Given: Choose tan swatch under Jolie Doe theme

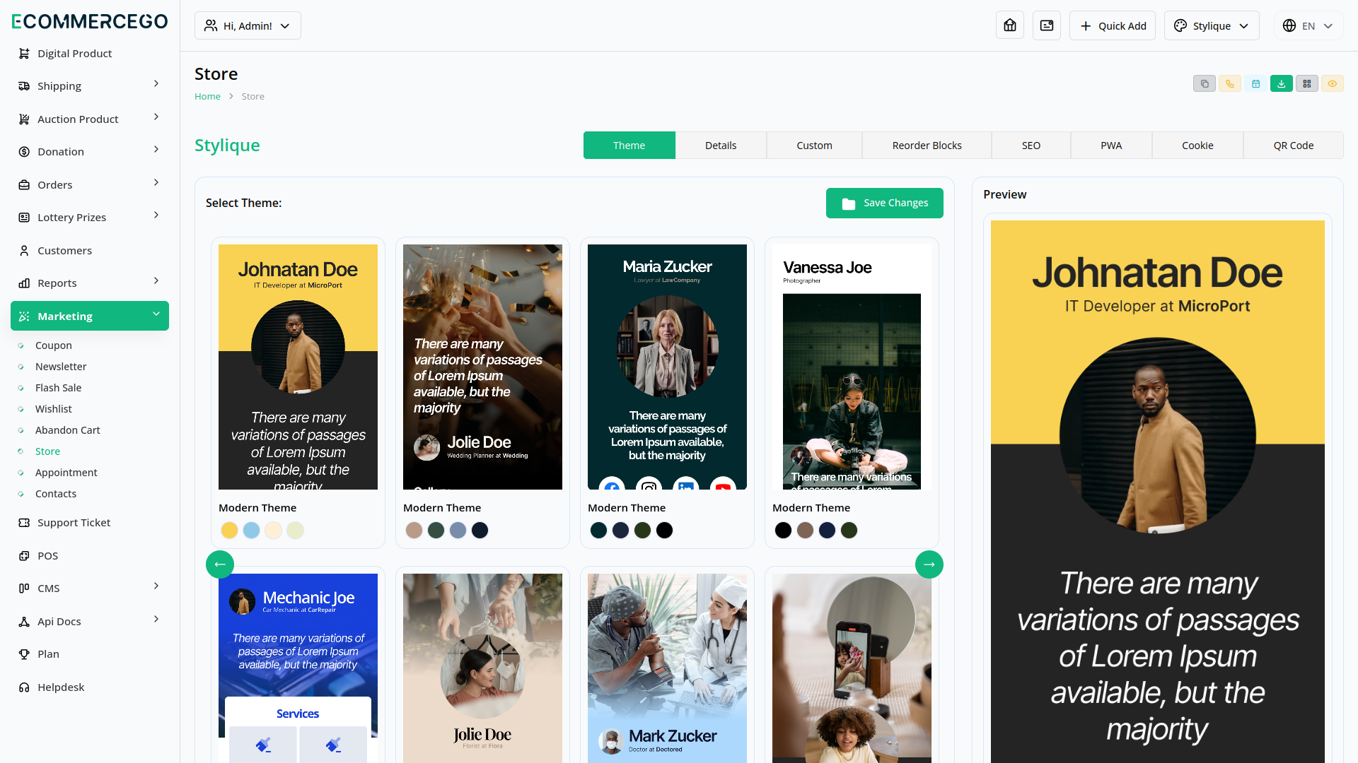Looking at the screenshot, I should 414,530.
